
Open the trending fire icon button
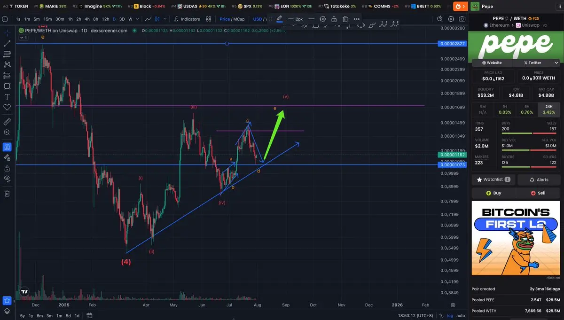[460, 7]
